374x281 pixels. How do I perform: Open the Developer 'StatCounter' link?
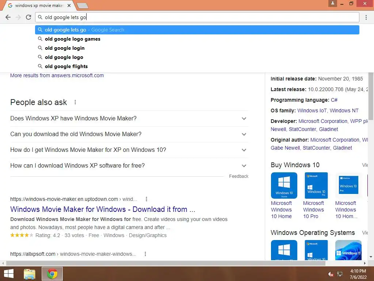point(302,129)
